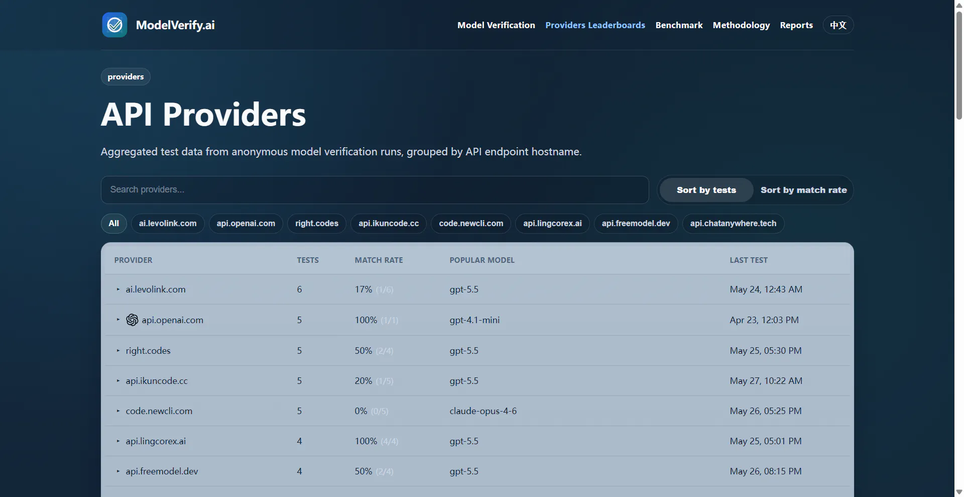This screenshot has width=964, height=497.
Task: Expand the api.ikuncode.cc provider row
Action: tap(118, 381)
